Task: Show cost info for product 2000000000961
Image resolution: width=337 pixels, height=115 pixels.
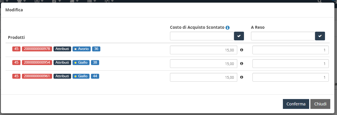Action: point(242,77)
